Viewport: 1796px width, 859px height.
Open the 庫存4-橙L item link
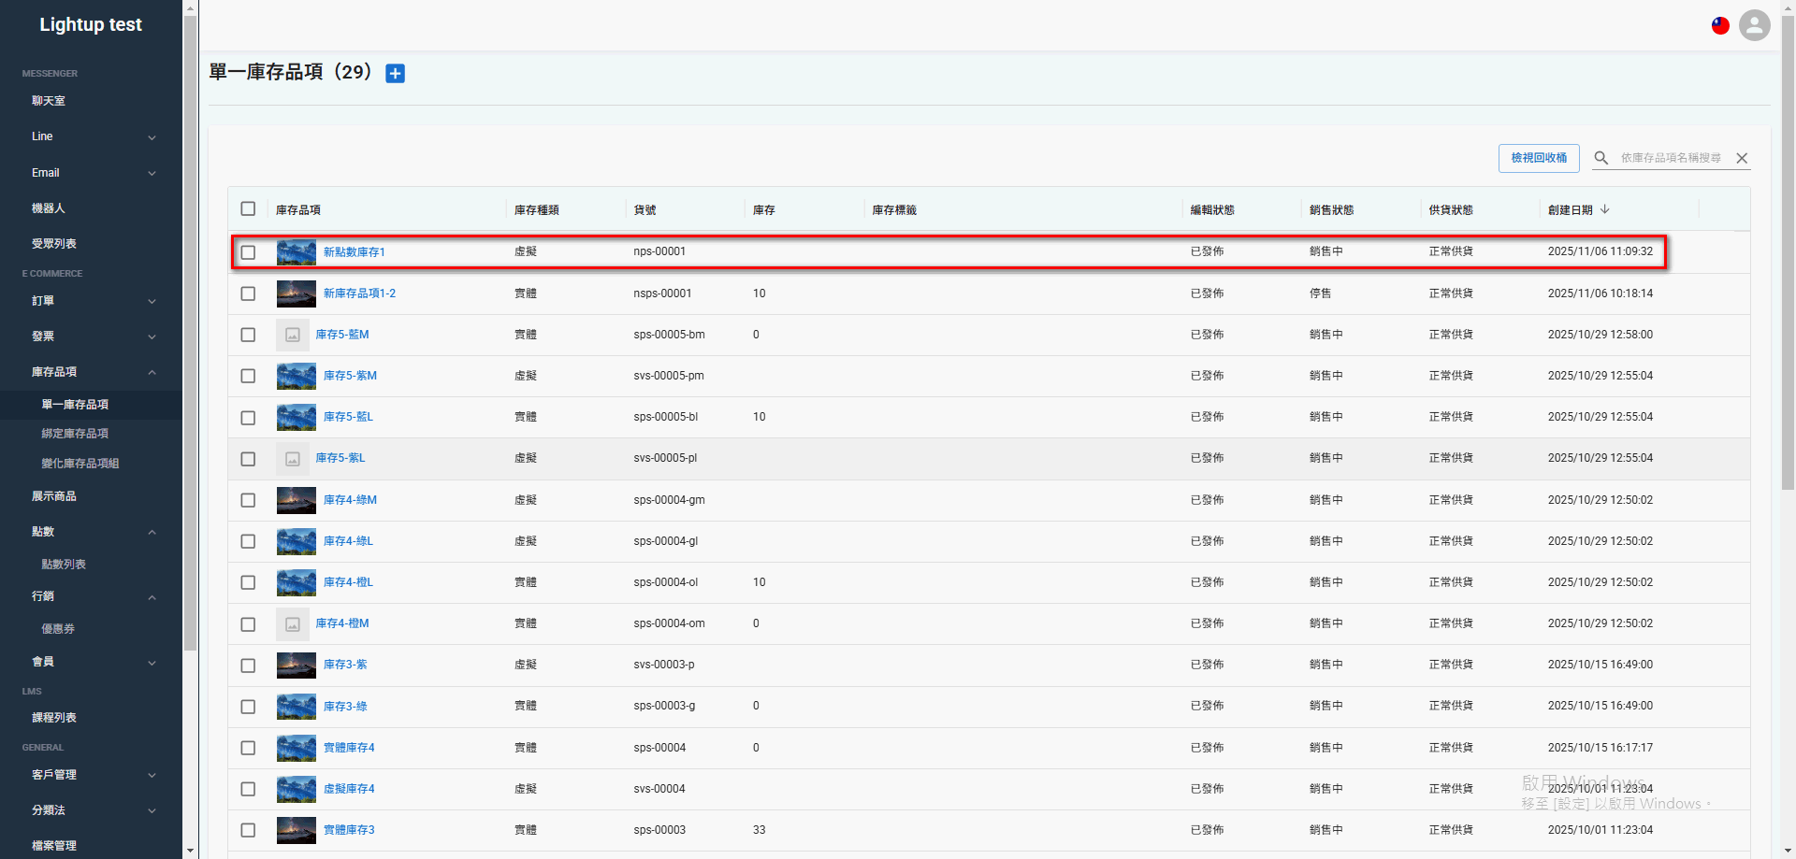pos(348,582)
